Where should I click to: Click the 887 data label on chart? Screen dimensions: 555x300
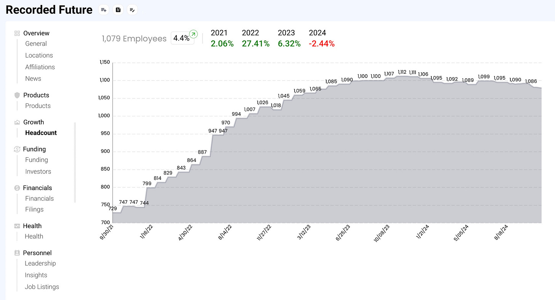pos(202,152)
